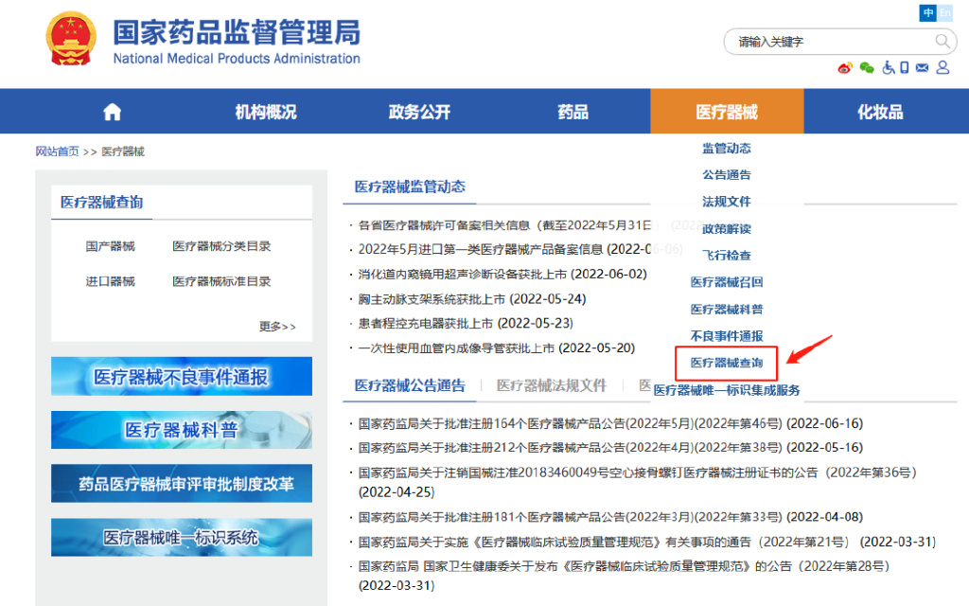Open the user login icon

pos(942,68)
